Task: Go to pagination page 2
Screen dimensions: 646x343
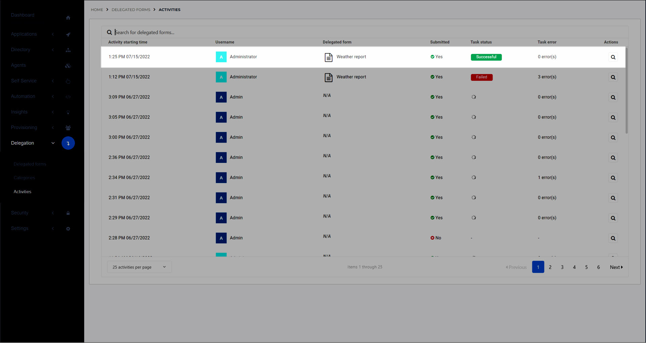Action: point(550,267)
